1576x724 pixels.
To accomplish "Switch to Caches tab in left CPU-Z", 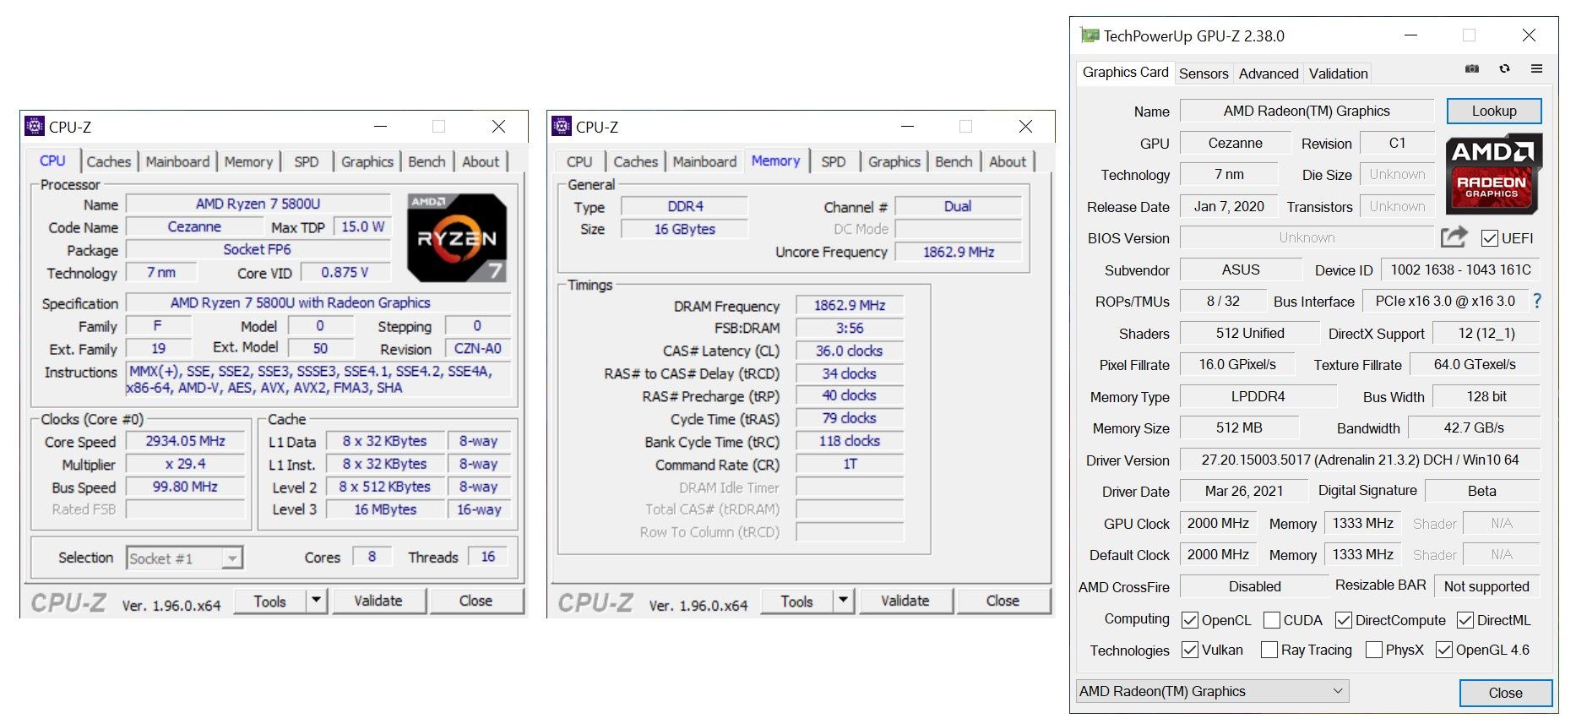I will coord(109,161).
